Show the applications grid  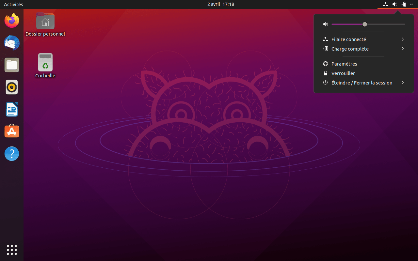[x=12, y=250]
